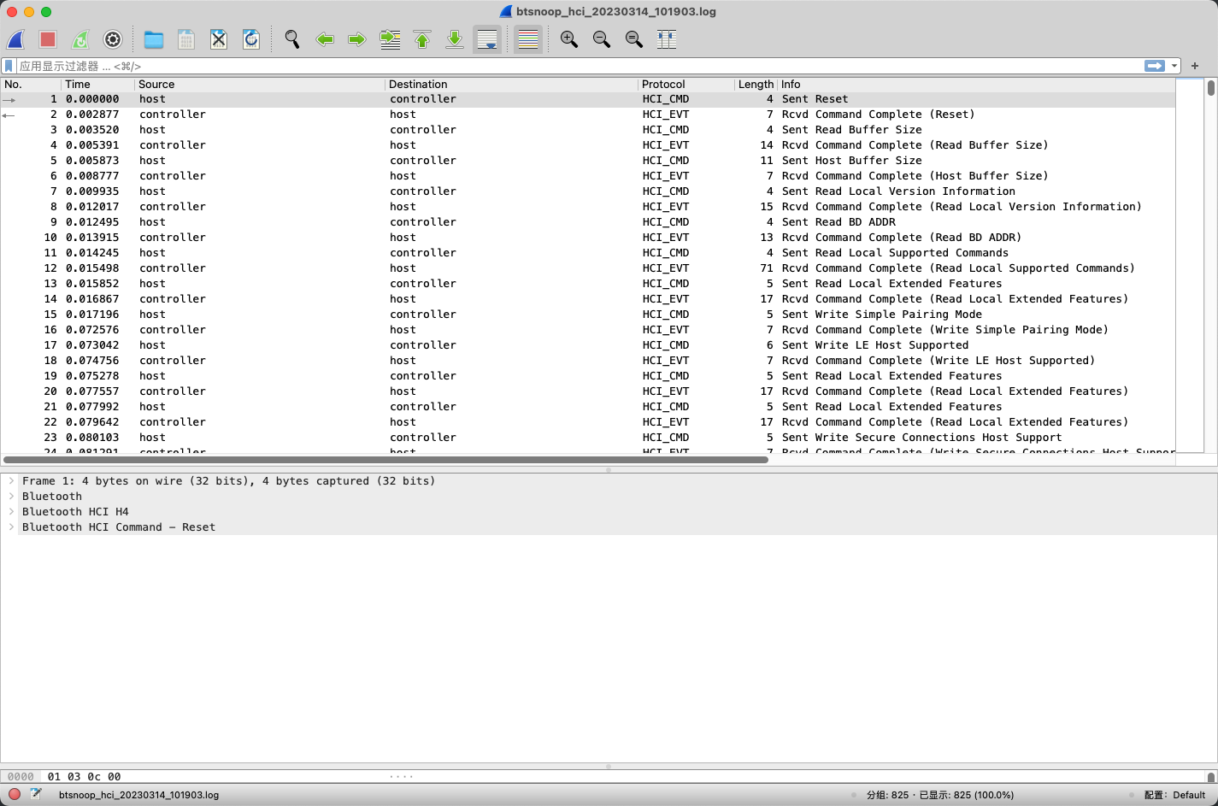Sort by No. column header
The image size is (1218, 806).
[x=31, y=85]
